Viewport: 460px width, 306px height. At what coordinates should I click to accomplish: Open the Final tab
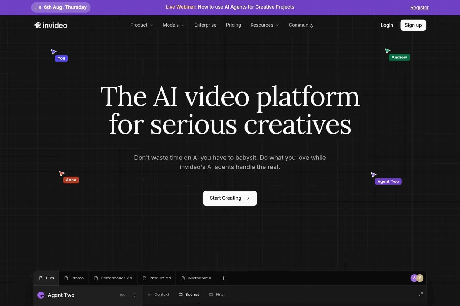[x=217, y=295]
